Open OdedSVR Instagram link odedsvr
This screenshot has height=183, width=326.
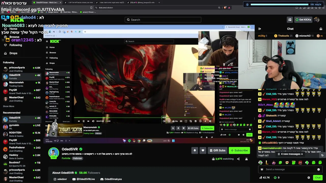coord(60,179)
